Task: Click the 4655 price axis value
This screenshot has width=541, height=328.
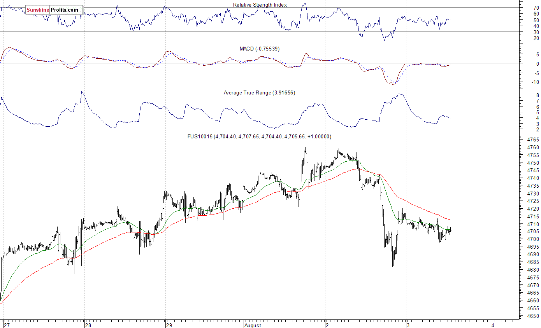Action: pyautogui.click(x=534, y=308)
